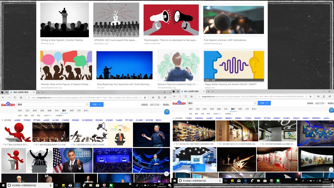This screenshot has width=334, height=188.
Task: Open Obama speech thumbnail in 演讲 results
Action: point(73,160)
